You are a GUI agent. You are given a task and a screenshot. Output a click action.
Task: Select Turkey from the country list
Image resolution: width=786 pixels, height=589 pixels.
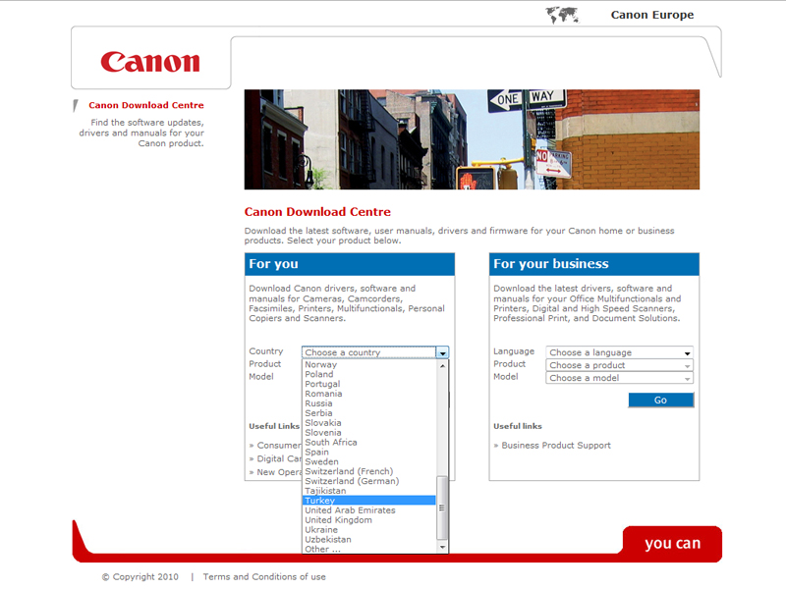[x=320, y=501]
